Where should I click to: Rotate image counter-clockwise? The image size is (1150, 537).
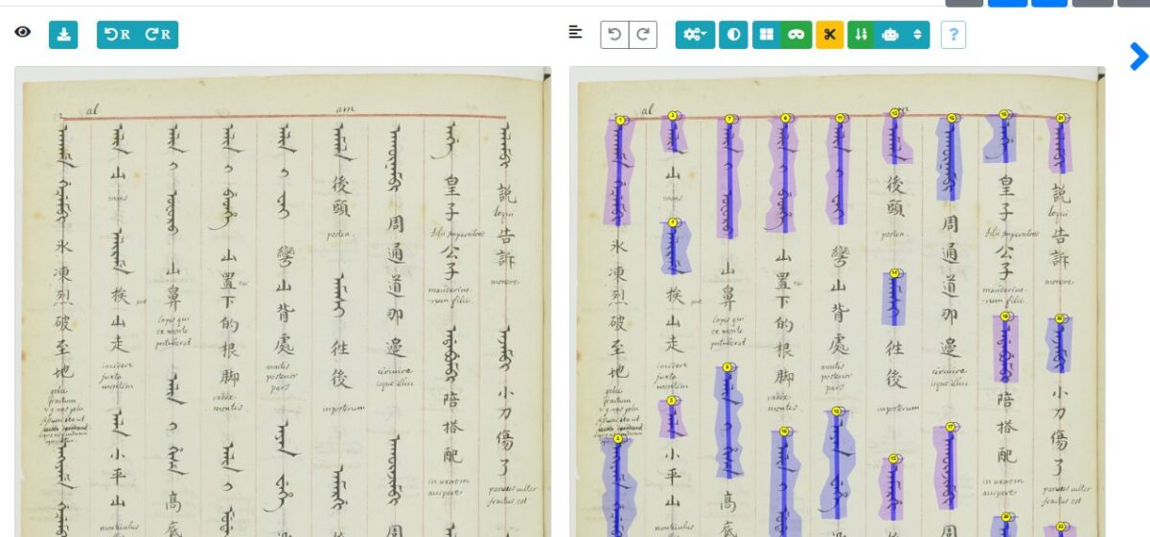118,35
